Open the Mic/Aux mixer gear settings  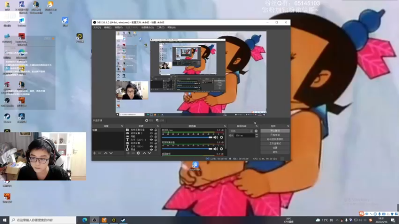pos(221,137)
